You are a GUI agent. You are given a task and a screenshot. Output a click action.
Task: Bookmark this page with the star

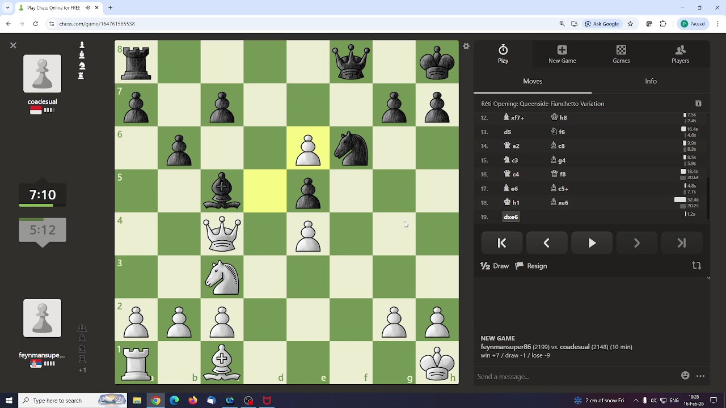click(630, 24)
